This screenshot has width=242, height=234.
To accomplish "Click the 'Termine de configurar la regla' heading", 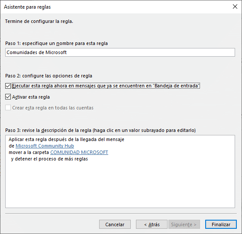I will coord(39,21).
